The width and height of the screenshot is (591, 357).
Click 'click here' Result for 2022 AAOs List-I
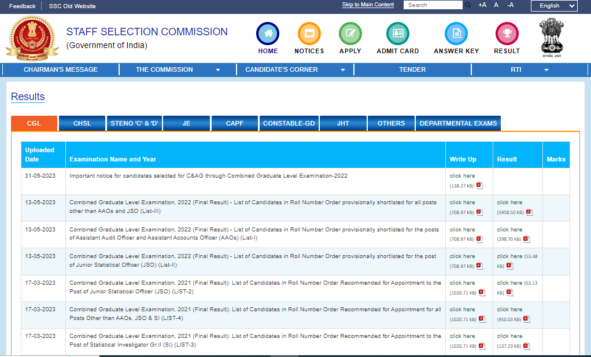[x=509, y=230]
